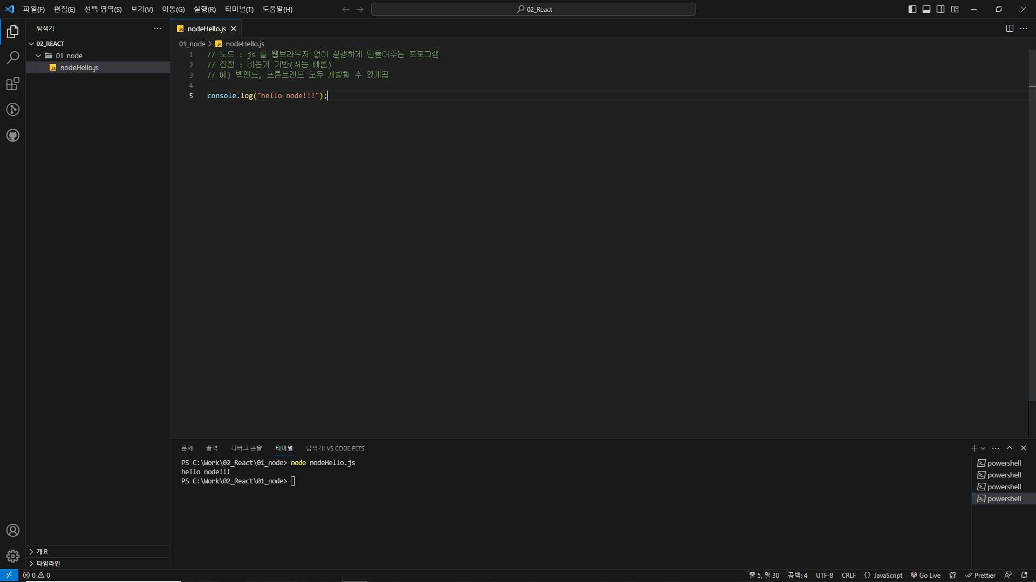This screenshot has height=582, width=1036.
Task: Toggle the primary sidebar layout button
Action: pyautogui.click(x=912, y=9)
